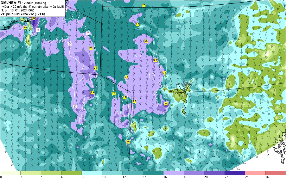Viewport: 286px width, 179px height.
Task: Click the 24–26 m/s pink legend swatch
Action: pyautogui.click(x=255, y=173)
